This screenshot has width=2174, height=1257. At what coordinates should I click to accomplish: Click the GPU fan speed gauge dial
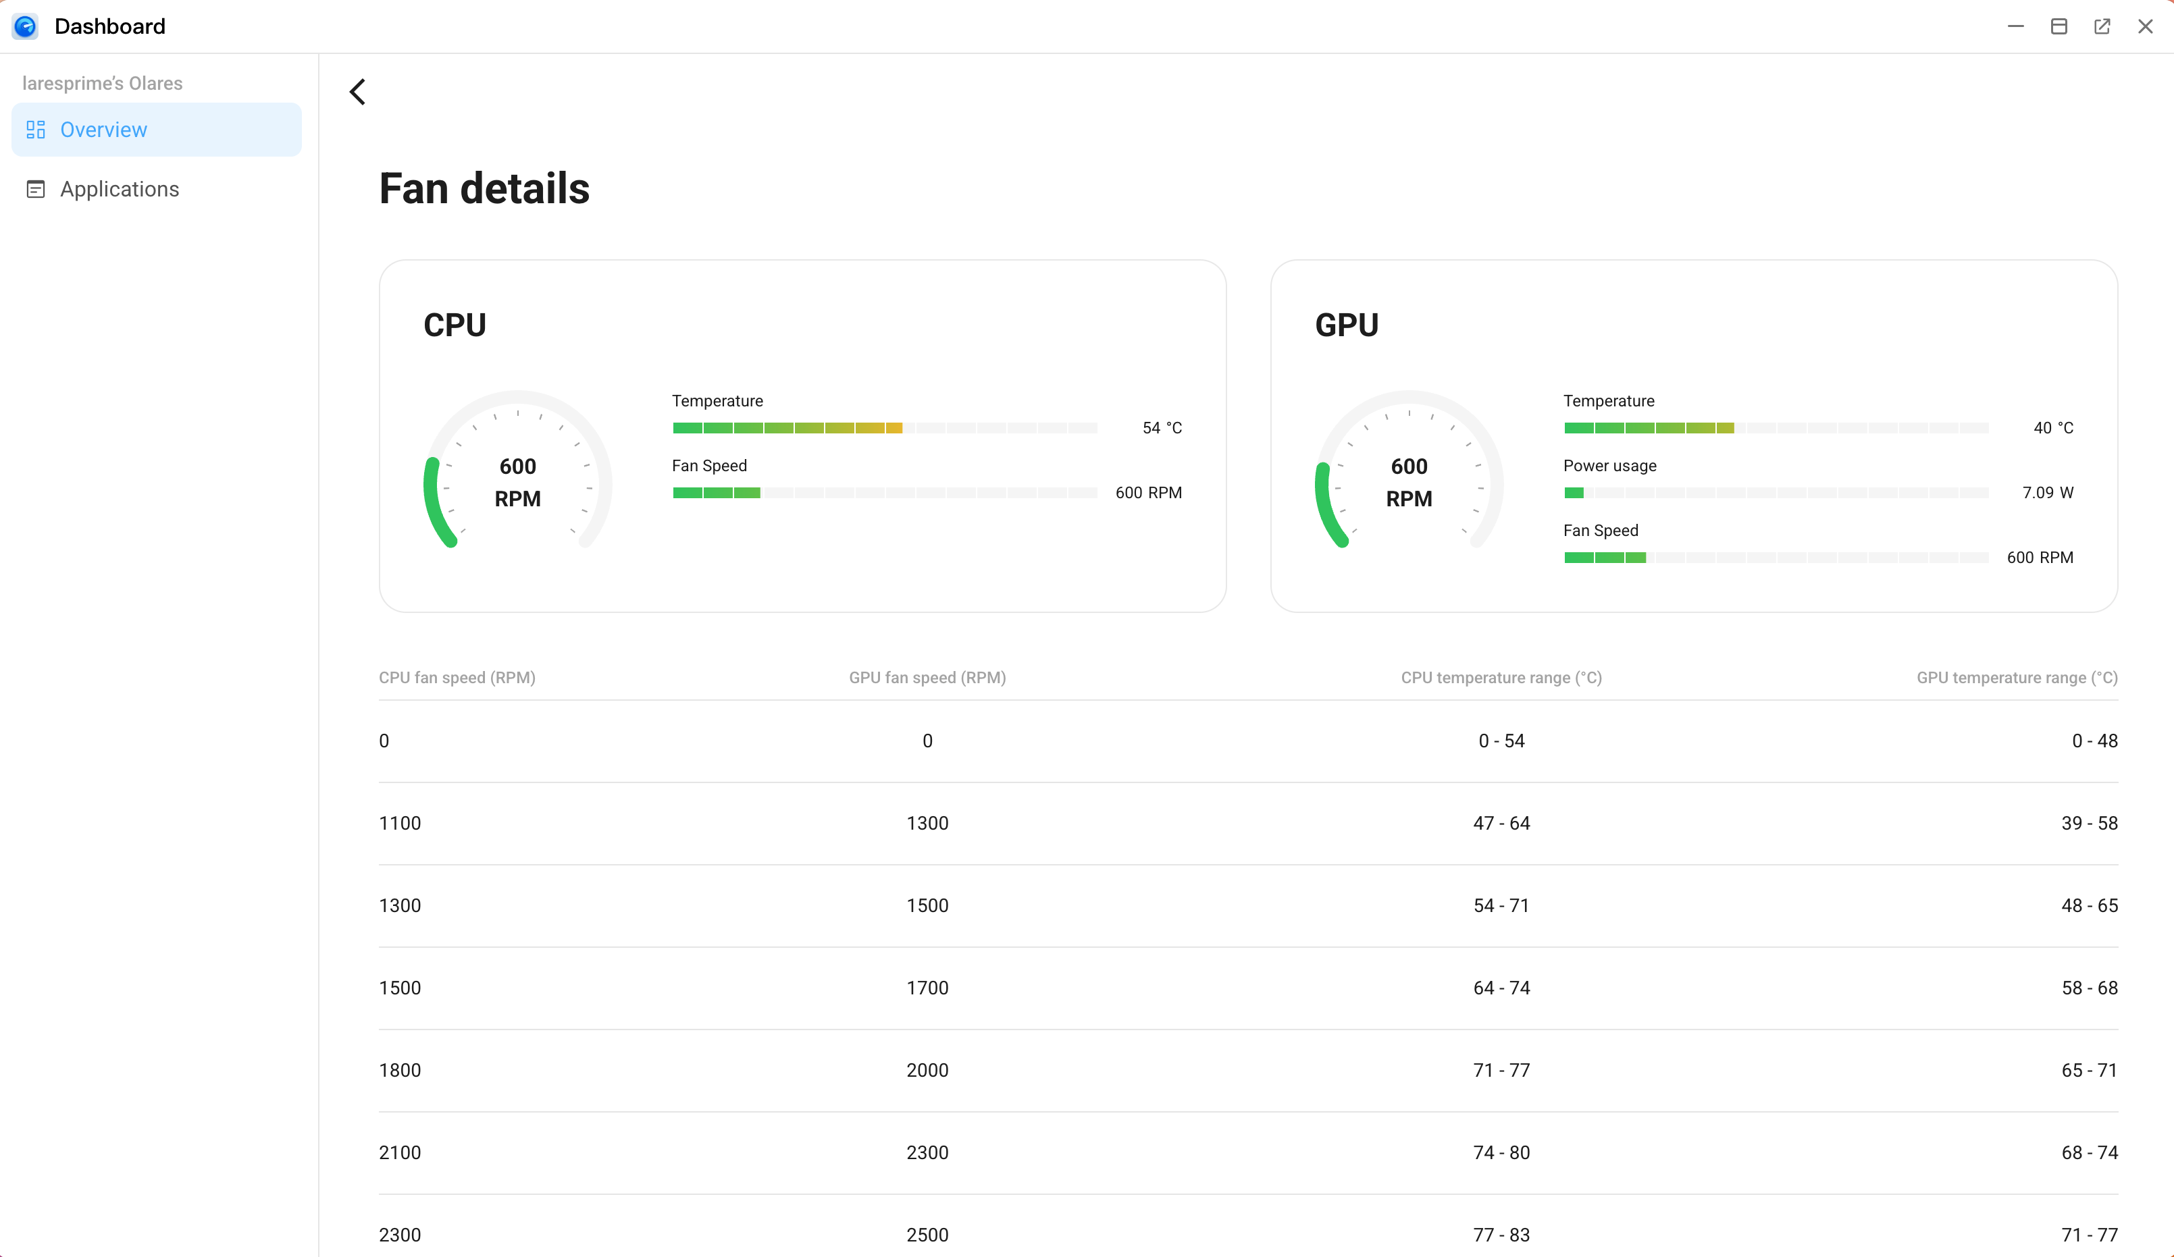tap(1409, 481)
